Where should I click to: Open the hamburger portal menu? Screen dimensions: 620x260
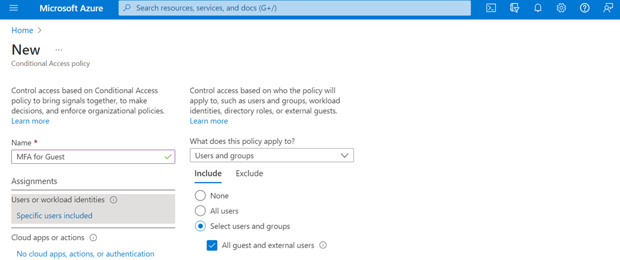click(x=13, y=8)
